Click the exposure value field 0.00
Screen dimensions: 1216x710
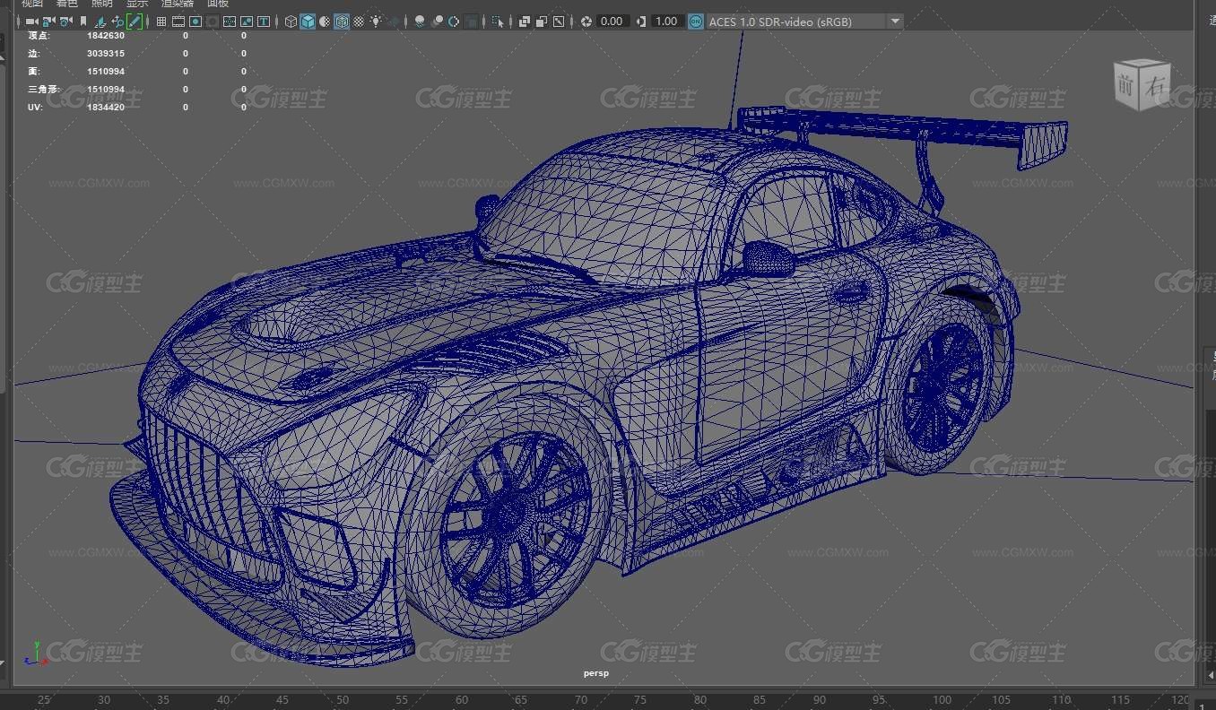point(612,22)
